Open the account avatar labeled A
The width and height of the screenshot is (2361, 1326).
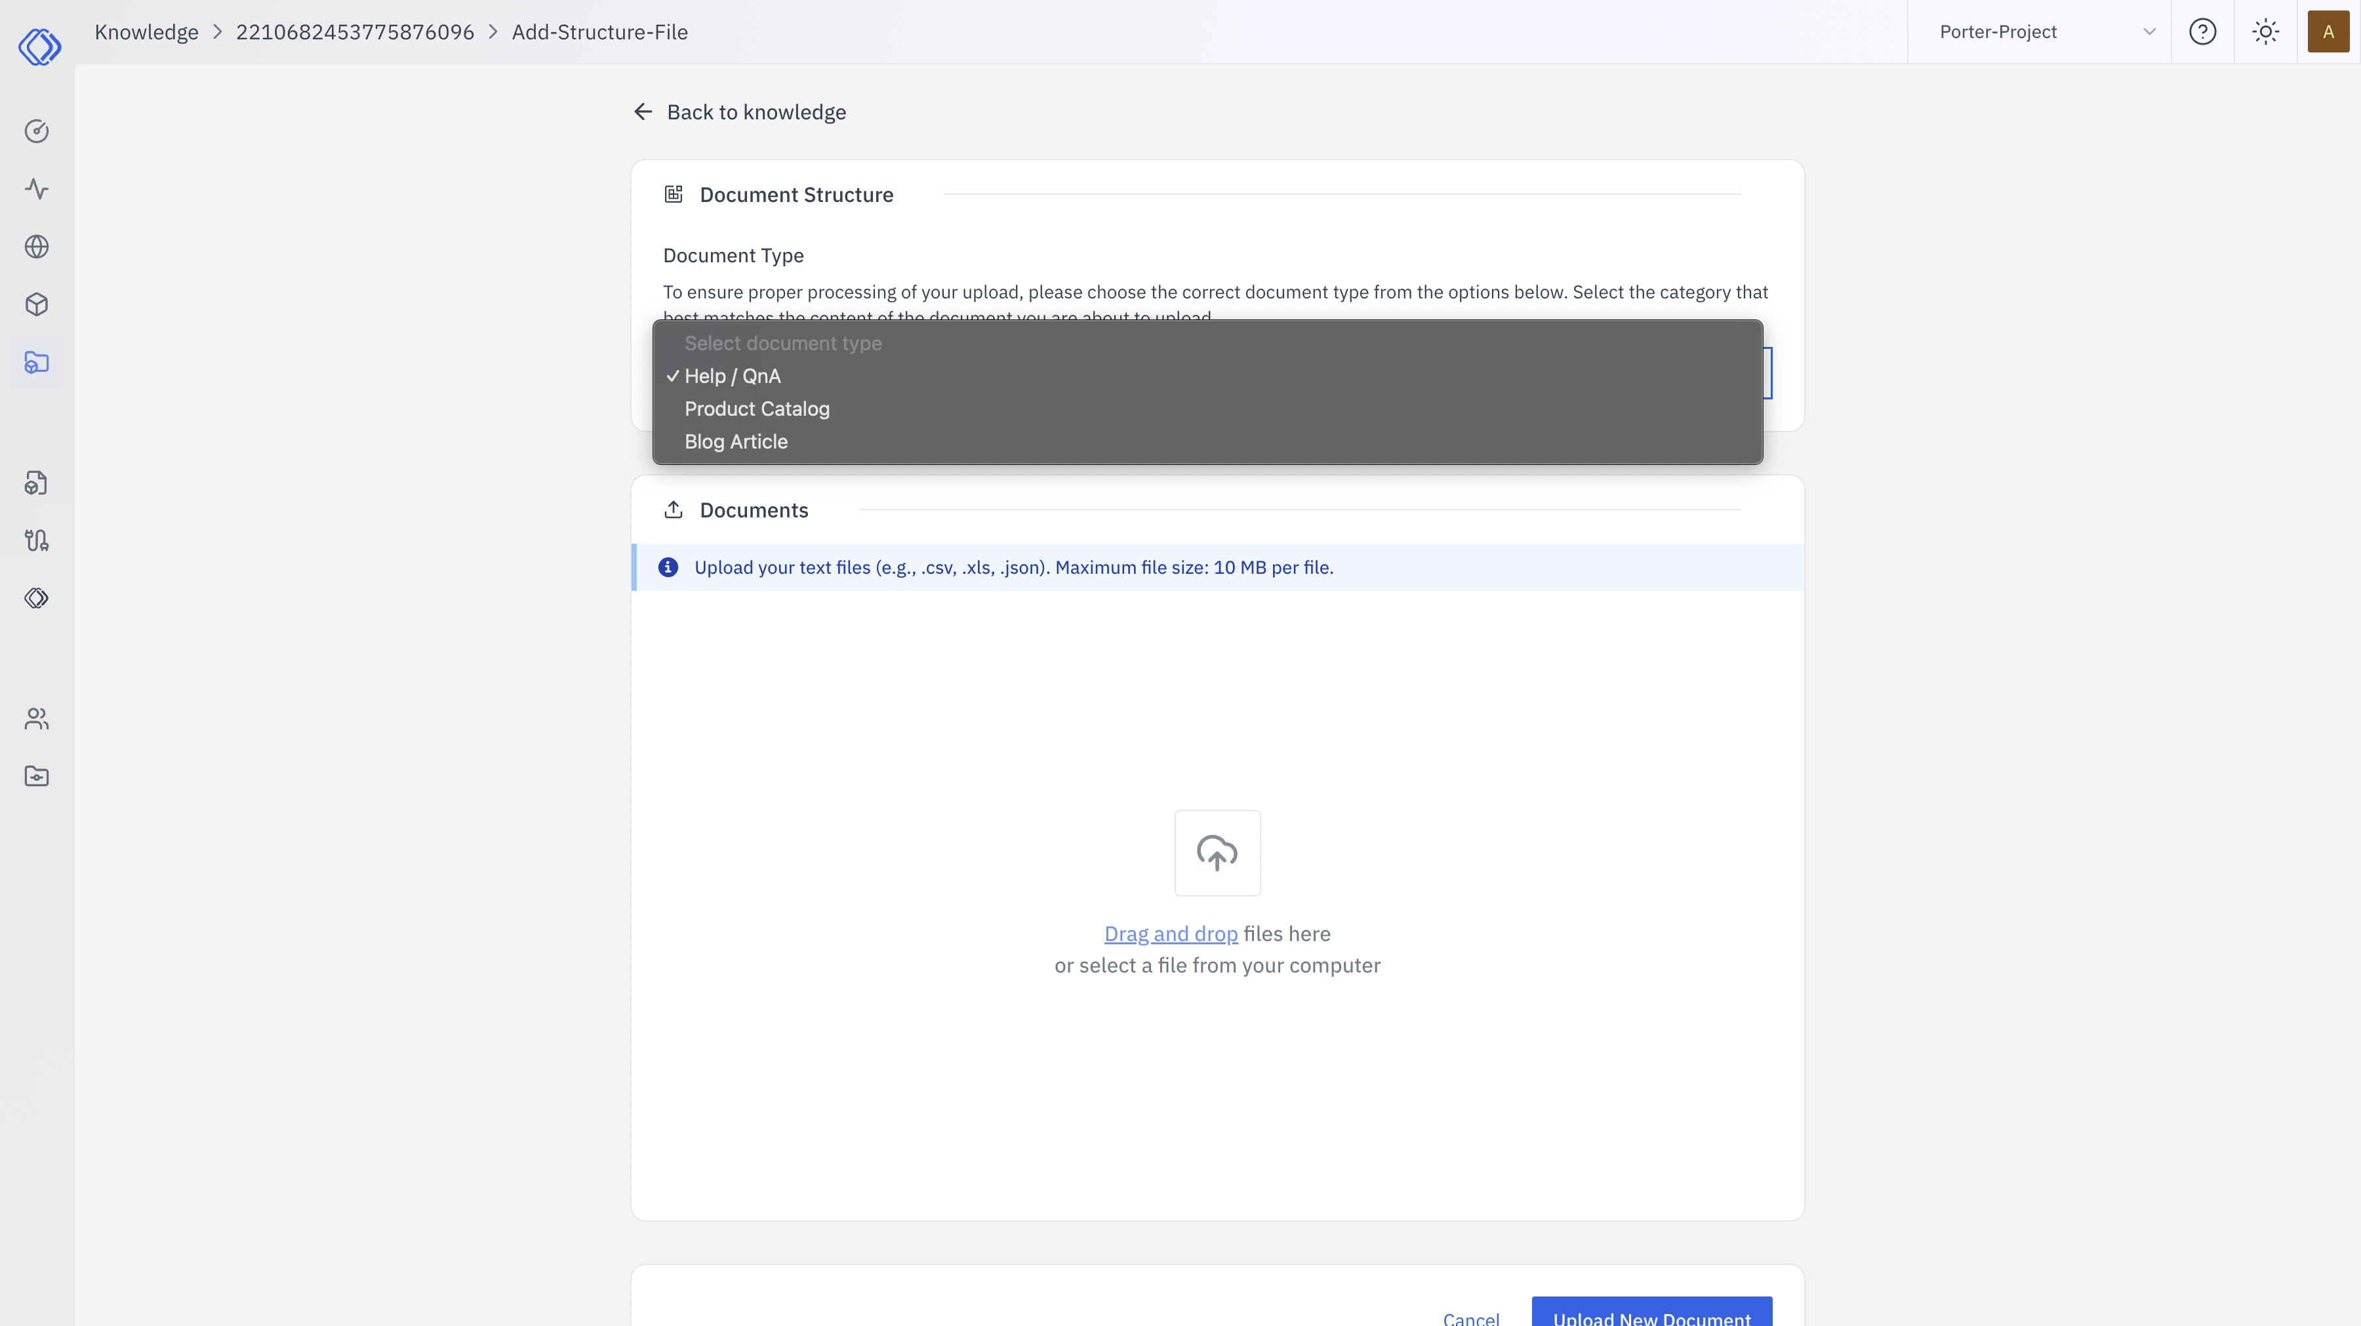(x=2329, y=31)
